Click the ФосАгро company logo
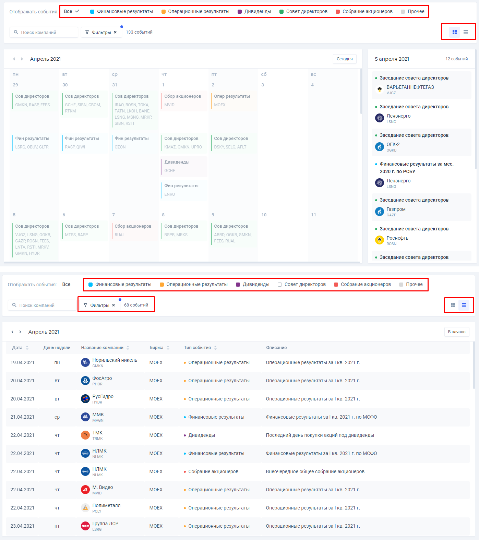Viewport: 479px width, 540px height. [85, 381]
